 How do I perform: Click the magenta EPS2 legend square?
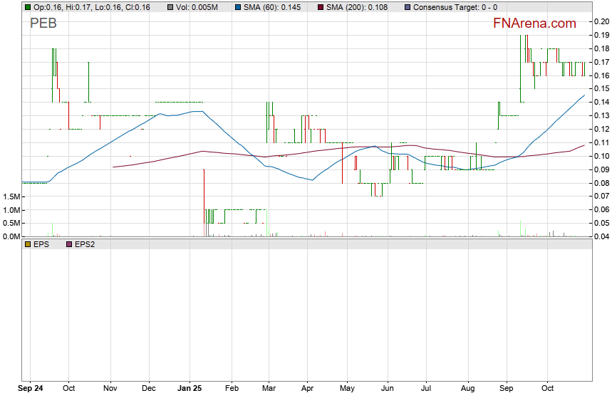(69, 244)
